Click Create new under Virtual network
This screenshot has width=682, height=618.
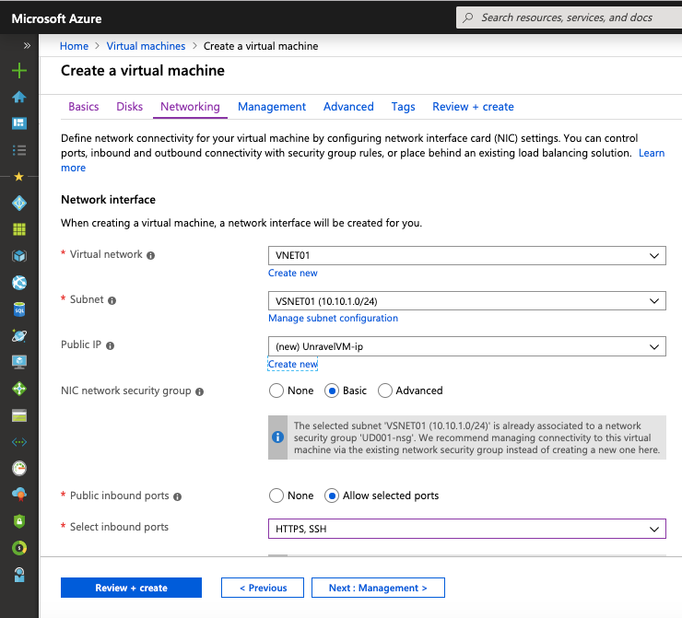pyautogui.click(x=293, y=273)
